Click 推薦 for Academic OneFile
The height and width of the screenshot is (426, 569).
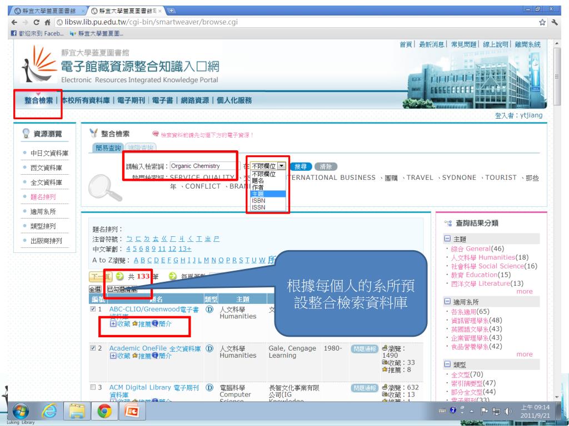pyautogui.click(x=141, y=356)
